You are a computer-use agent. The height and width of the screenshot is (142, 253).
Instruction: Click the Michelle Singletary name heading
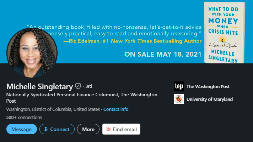tap(39, 86)
